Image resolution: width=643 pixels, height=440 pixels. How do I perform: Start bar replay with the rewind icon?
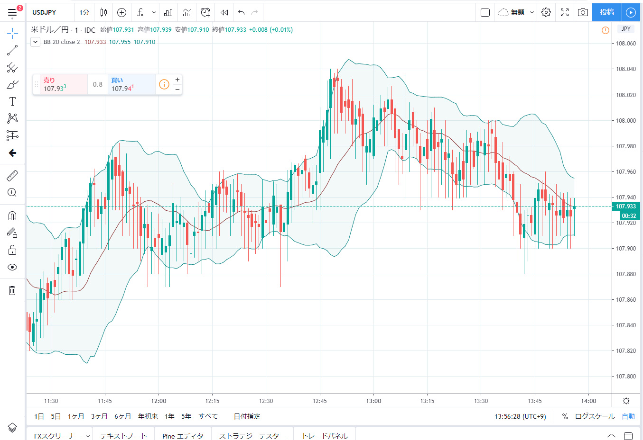[x=224, y=12]
